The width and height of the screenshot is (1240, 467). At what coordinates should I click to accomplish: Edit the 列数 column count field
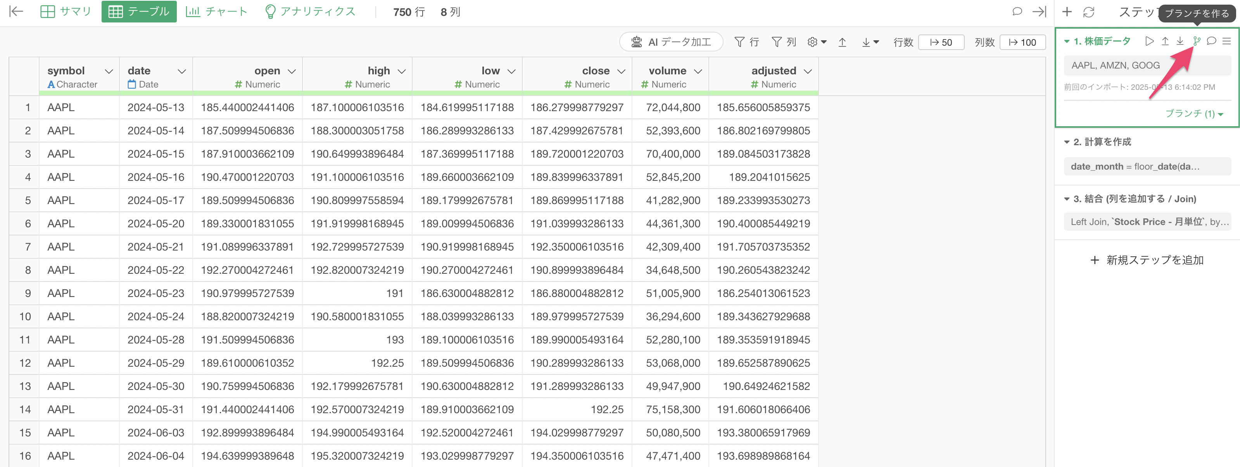pyautogui.click(x=1022, y=42)
